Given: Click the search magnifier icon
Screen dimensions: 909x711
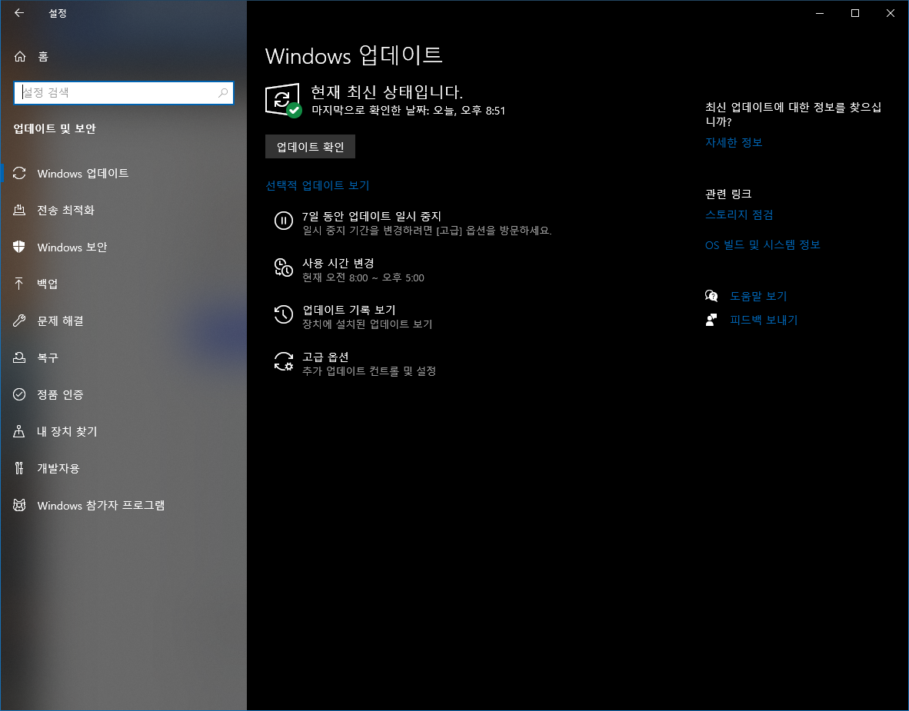Looking at the screenshot, I should (x=222, y=93).
